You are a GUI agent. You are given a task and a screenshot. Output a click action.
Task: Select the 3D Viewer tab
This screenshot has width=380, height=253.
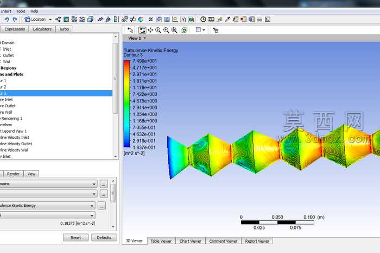[x=134, y=241]
